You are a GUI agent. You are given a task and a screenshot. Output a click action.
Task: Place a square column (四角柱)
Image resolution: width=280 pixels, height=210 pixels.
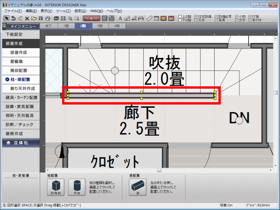[56, 186]
